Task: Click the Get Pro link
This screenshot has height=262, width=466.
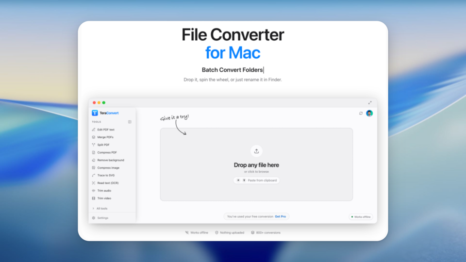Action: (x=280, y=216)
